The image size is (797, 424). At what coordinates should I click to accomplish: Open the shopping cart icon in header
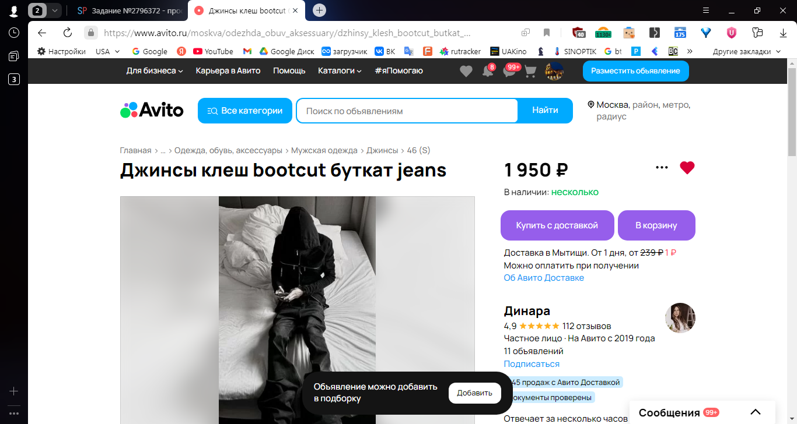[530, 71]
